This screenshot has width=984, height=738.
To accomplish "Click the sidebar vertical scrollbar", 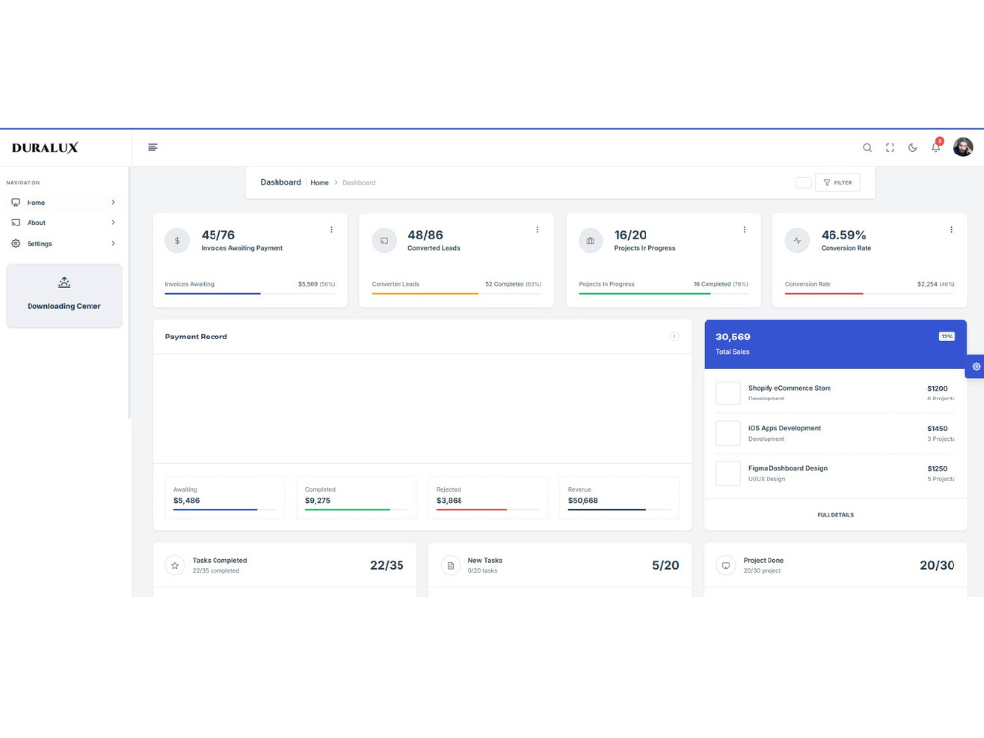I will point(129,293).
